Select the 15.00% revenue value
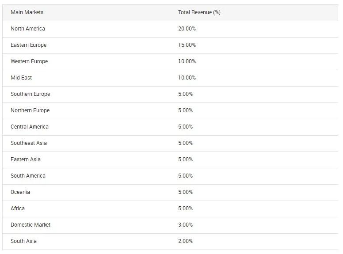This screenshot has height=254, width=343. (187, 45)
